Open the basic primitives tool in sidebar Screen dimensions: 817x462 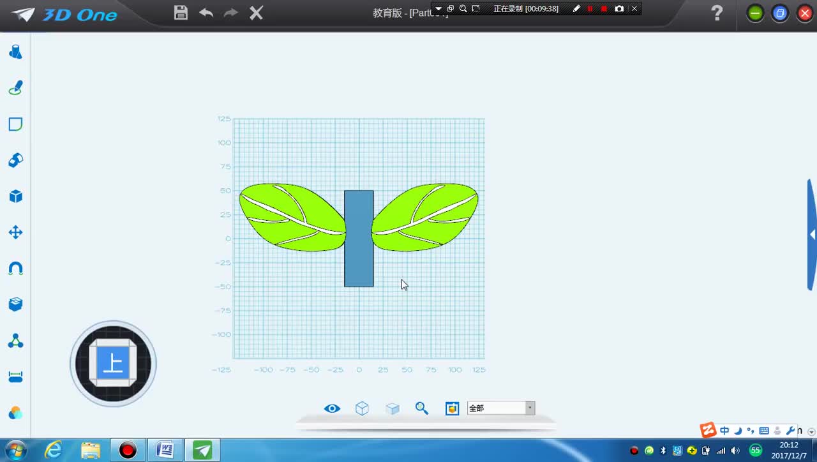[x=15, y=52]
